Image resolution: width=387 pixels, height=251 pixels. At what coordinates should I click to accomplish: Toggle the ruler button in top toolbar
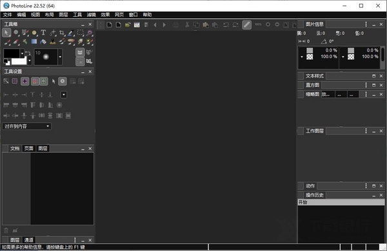tap(246, 24)
